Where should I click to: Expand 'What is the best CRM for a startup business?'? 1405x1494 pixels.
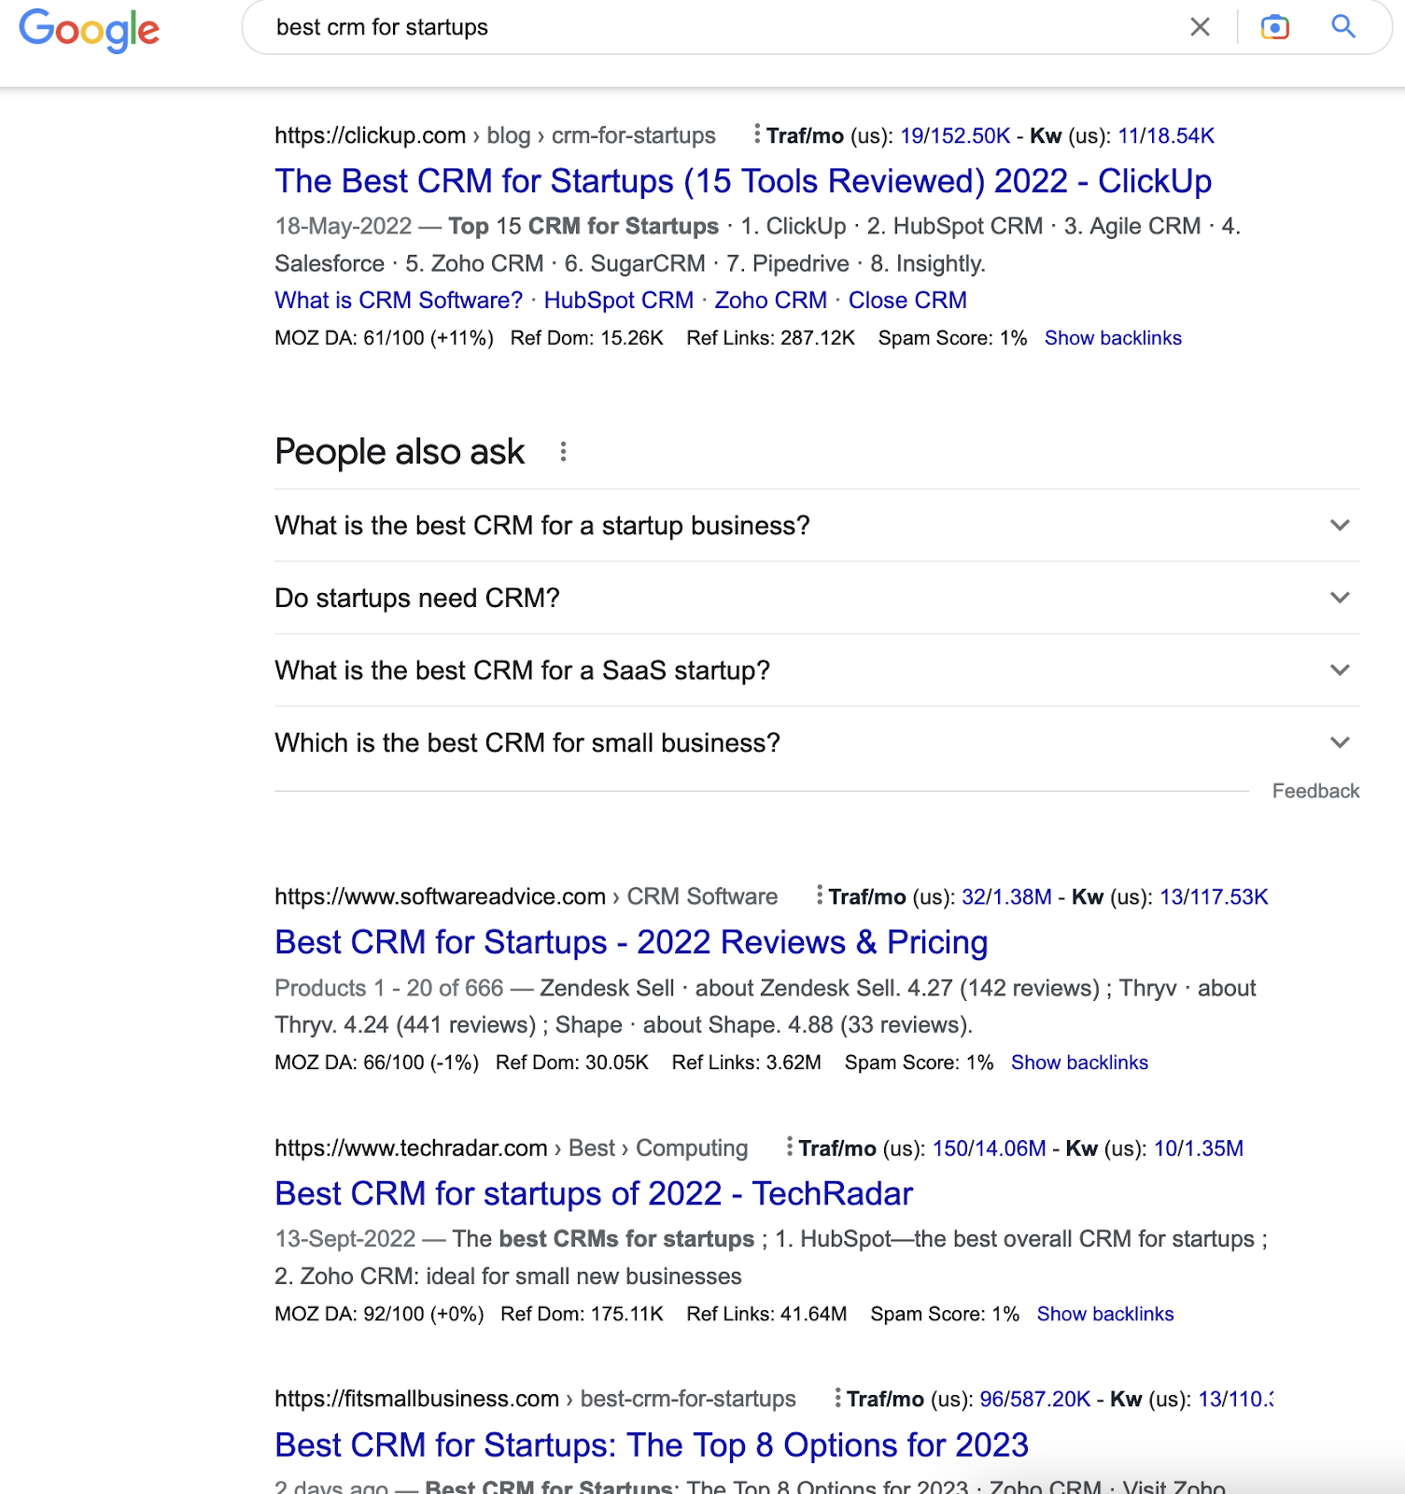tap(817, 526)
